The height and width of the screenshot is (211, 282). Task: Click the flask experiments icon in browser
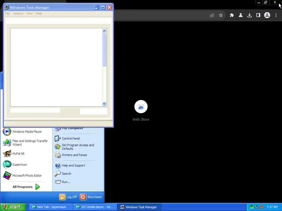(241, 15)
